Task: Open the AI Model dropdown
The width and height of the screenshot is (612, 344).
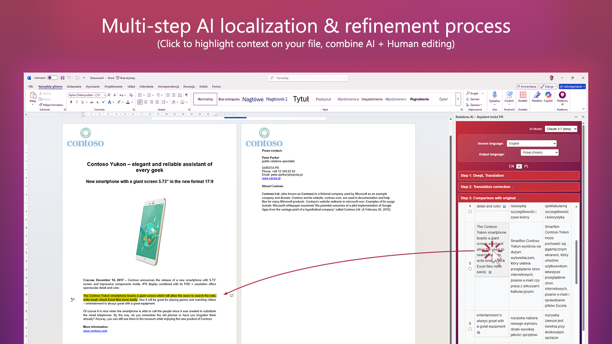Action: tap(561, 129)
